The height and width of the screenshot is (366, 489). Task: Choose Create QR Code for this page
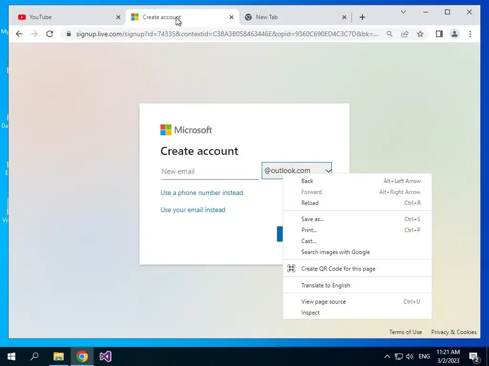tap(357, 269)
